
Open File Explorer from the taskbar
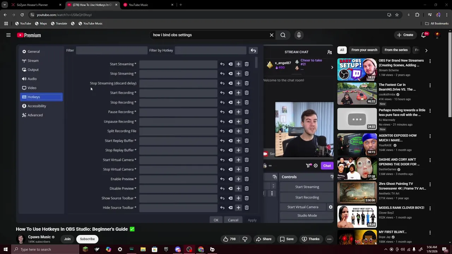tap(143, 249)
